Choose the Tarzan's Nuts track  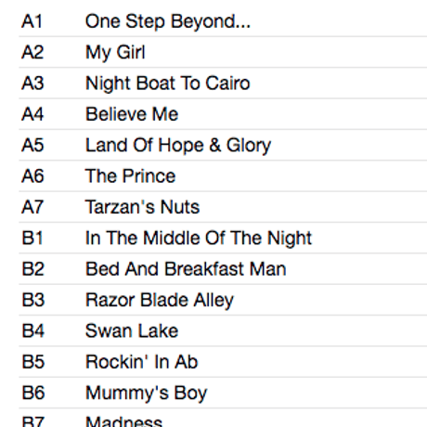pyautogui.click(x=142, y=207)
